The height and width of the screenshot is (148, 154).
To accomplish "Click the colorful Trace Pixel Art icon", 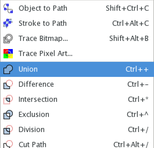I will click(8, 54).
